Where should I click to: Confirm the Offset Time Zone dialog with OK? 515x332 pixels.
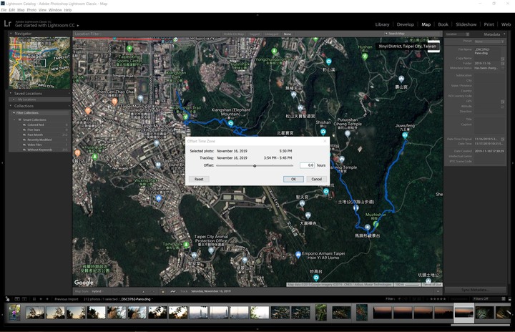(293, 179)
